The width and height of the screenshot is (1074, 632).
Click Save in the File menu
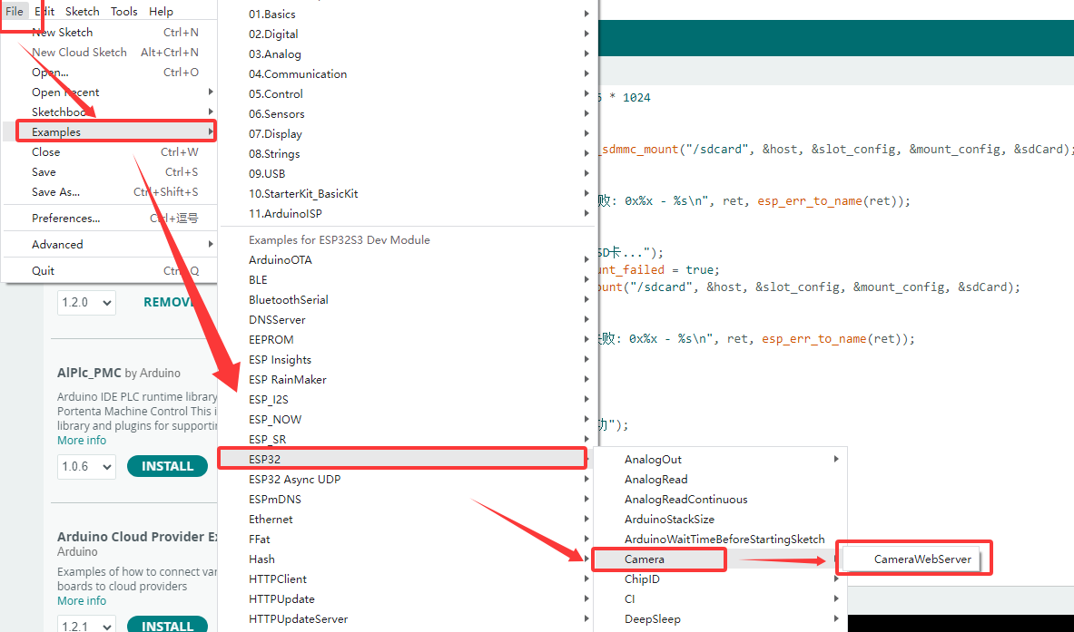tap(110, 171)
